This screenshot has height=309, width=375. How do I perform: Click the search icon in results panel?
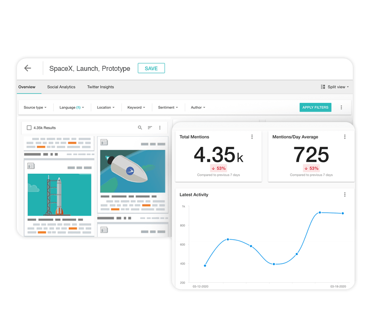[140, 128]
